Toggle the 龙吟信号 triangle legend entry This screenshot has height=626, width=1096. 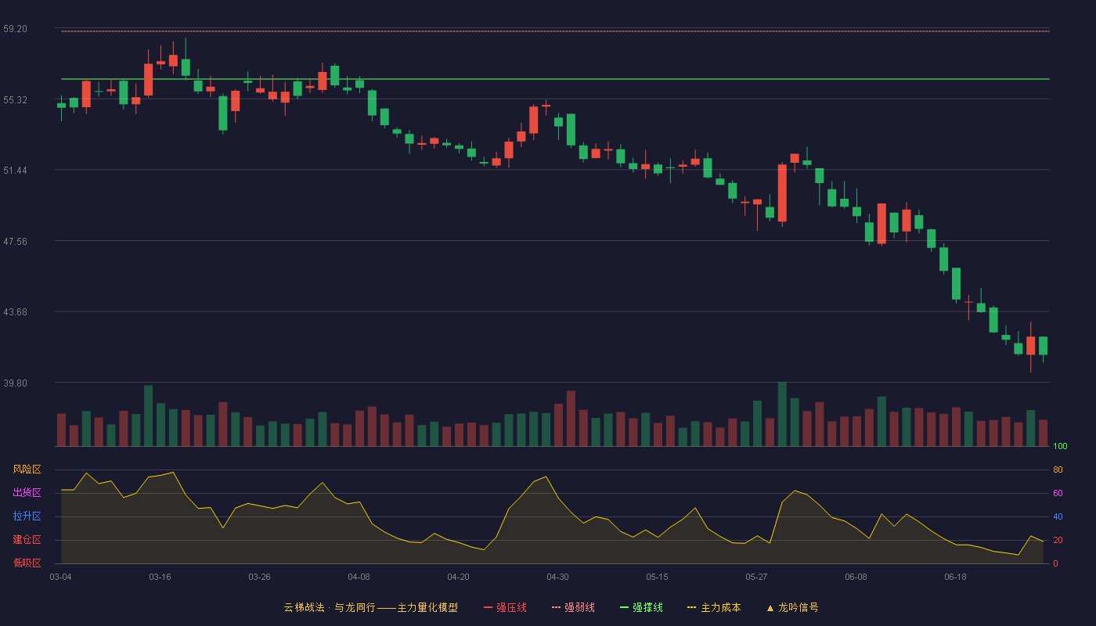pyautogui.click(x=792, y=607)
